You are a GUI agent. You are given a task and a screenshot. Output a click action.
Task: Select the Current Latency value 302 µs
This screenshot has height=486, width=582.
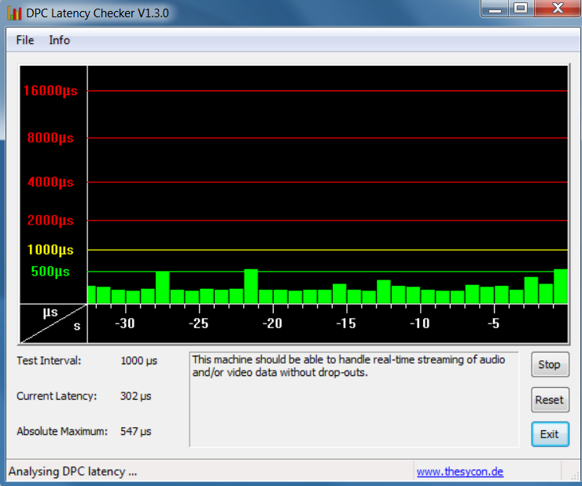135,396
